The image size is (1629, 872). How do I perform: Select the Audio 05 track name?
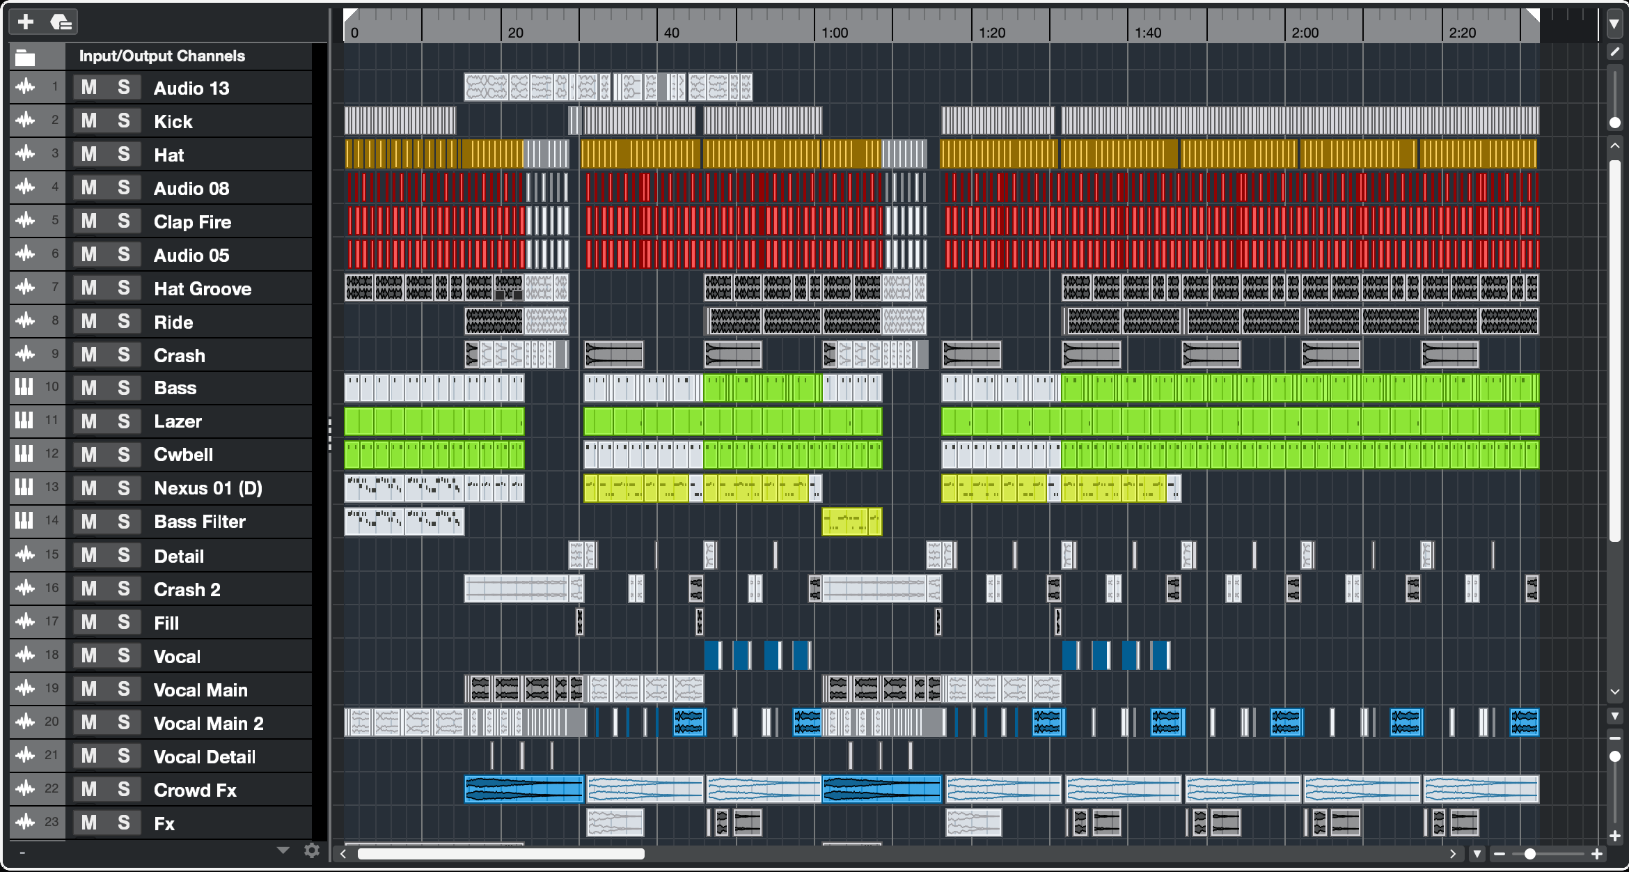point(191,255)
